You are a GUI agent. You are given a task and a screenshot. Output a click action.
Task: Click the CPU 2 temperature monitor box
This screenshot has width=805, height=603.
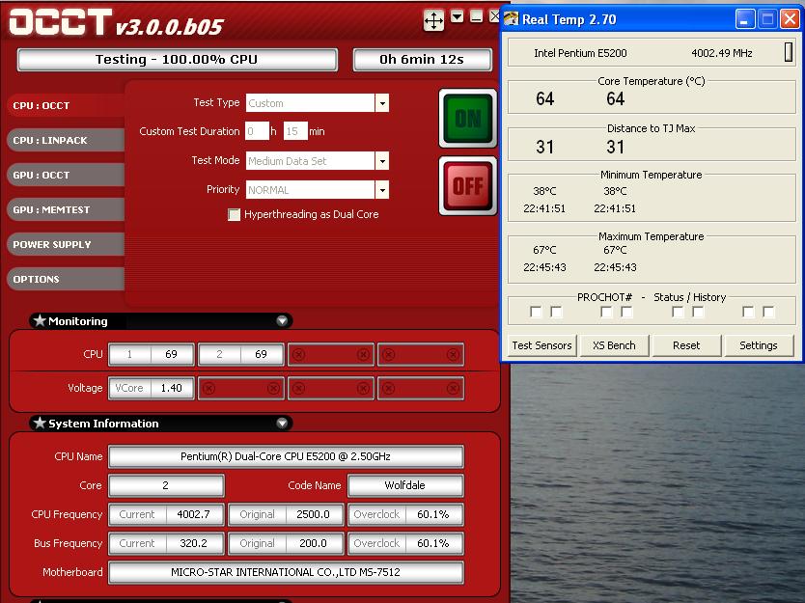coord(240,354)
